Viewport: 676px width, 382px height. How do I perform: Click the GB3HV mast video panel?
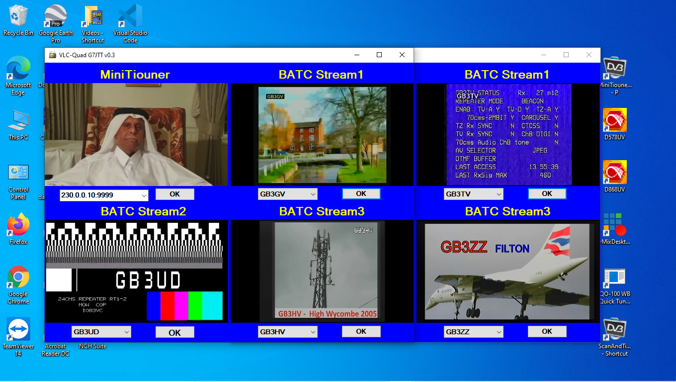tap(322, 271)
